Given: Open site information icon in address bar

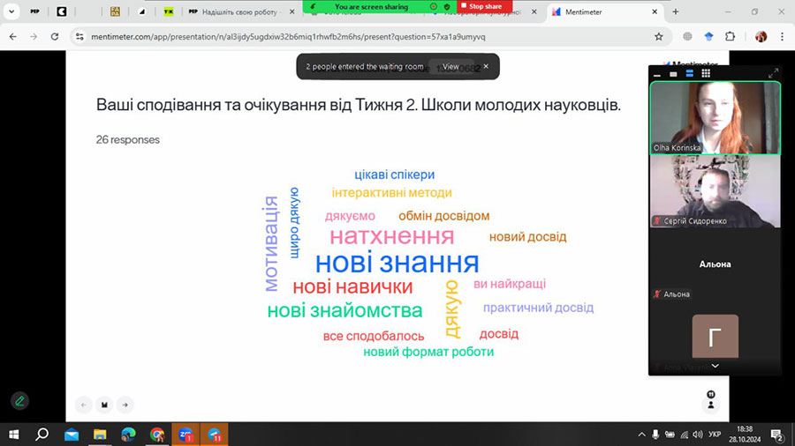Looking at the screenshot, I should pyautogui.click(x=79, y=36).
